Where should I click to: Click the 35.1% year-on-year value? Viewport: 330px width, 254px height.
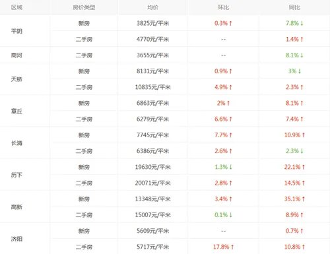tap(294, 199)
